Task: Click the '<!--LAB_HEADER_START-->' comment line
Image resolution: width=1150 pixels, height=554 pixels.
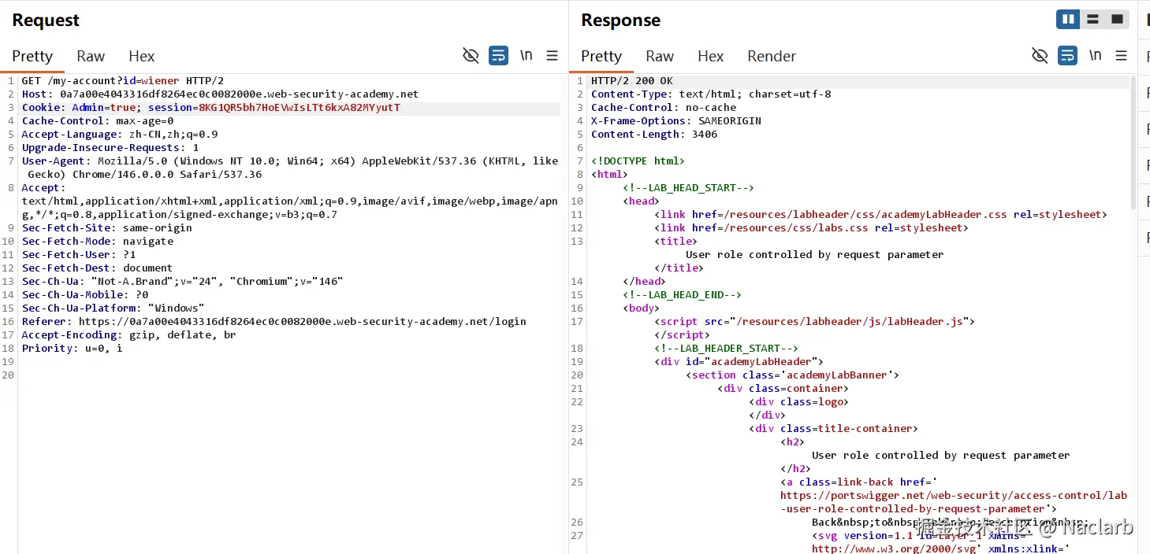Action: [x=726, y=348]
